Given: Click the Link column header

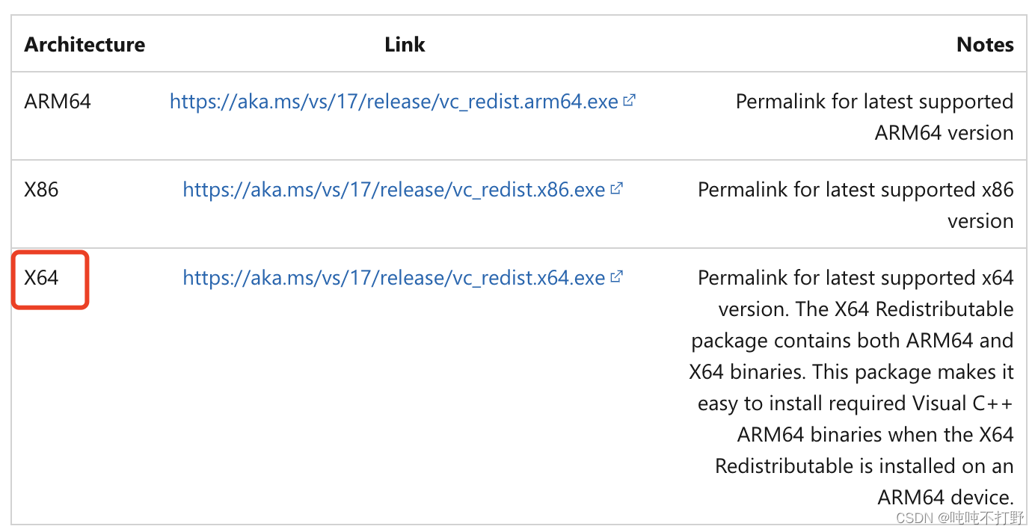Looking at the screenshot, I should (405, 45).
